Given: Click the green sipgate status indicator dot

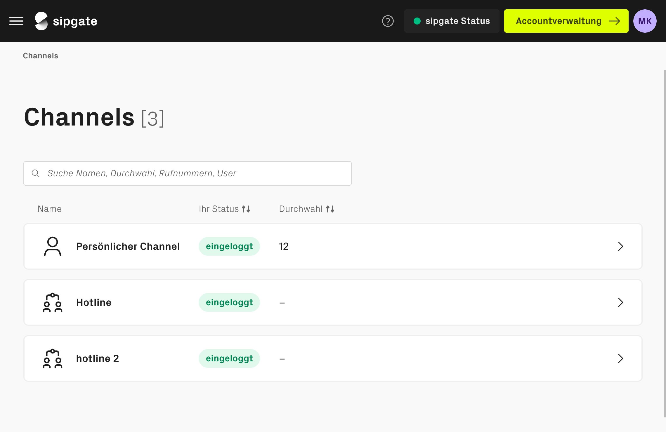Looking at the screenshot, I should pyautogui.click(x=417, y=21).
